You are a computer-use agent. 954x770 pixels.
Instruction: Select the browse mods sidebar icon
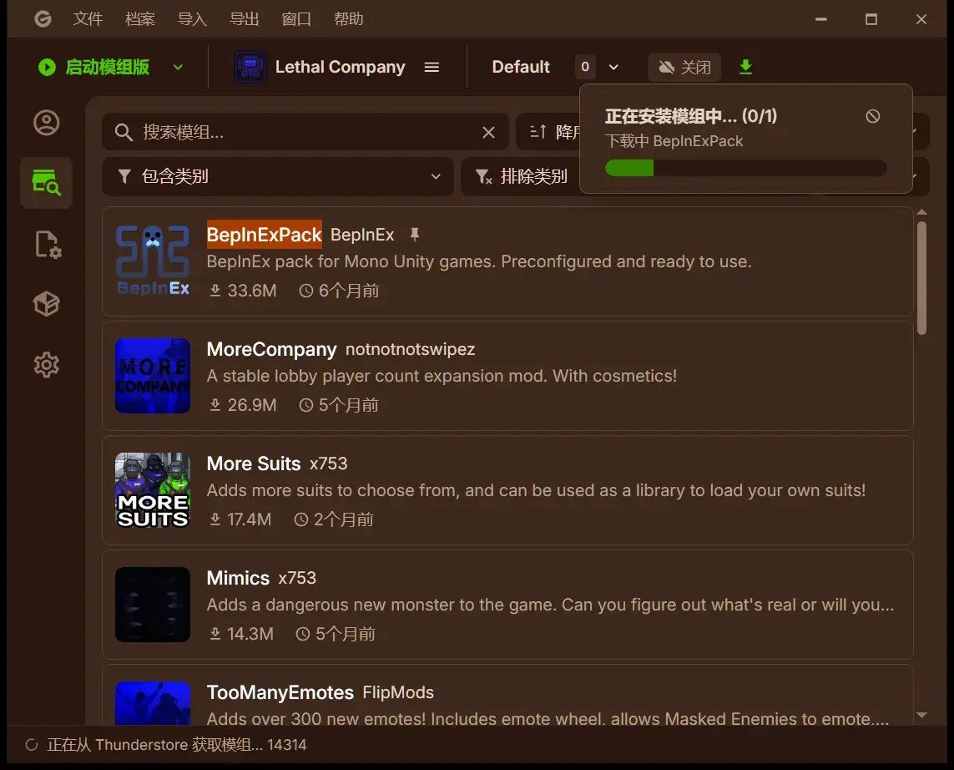pos(46,183)
